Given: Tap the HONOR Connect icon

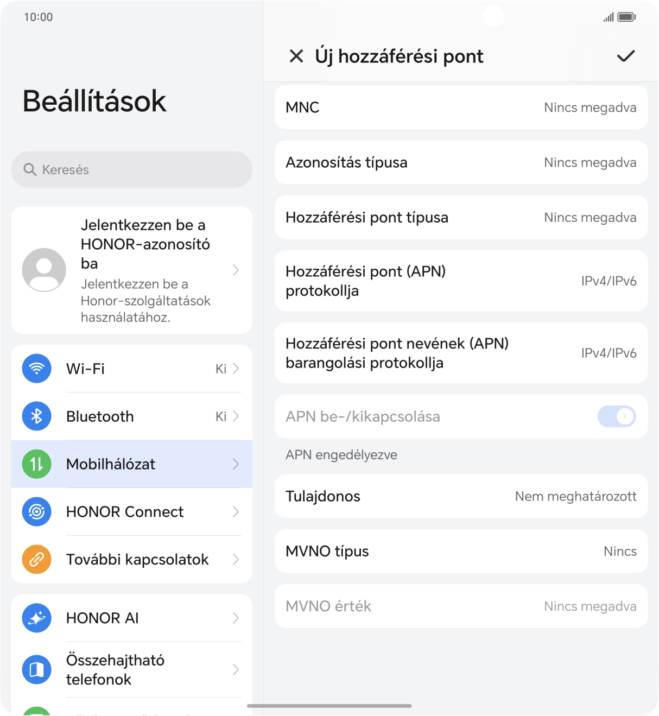Looking at the screenshot, I should (x=36, y=512).
